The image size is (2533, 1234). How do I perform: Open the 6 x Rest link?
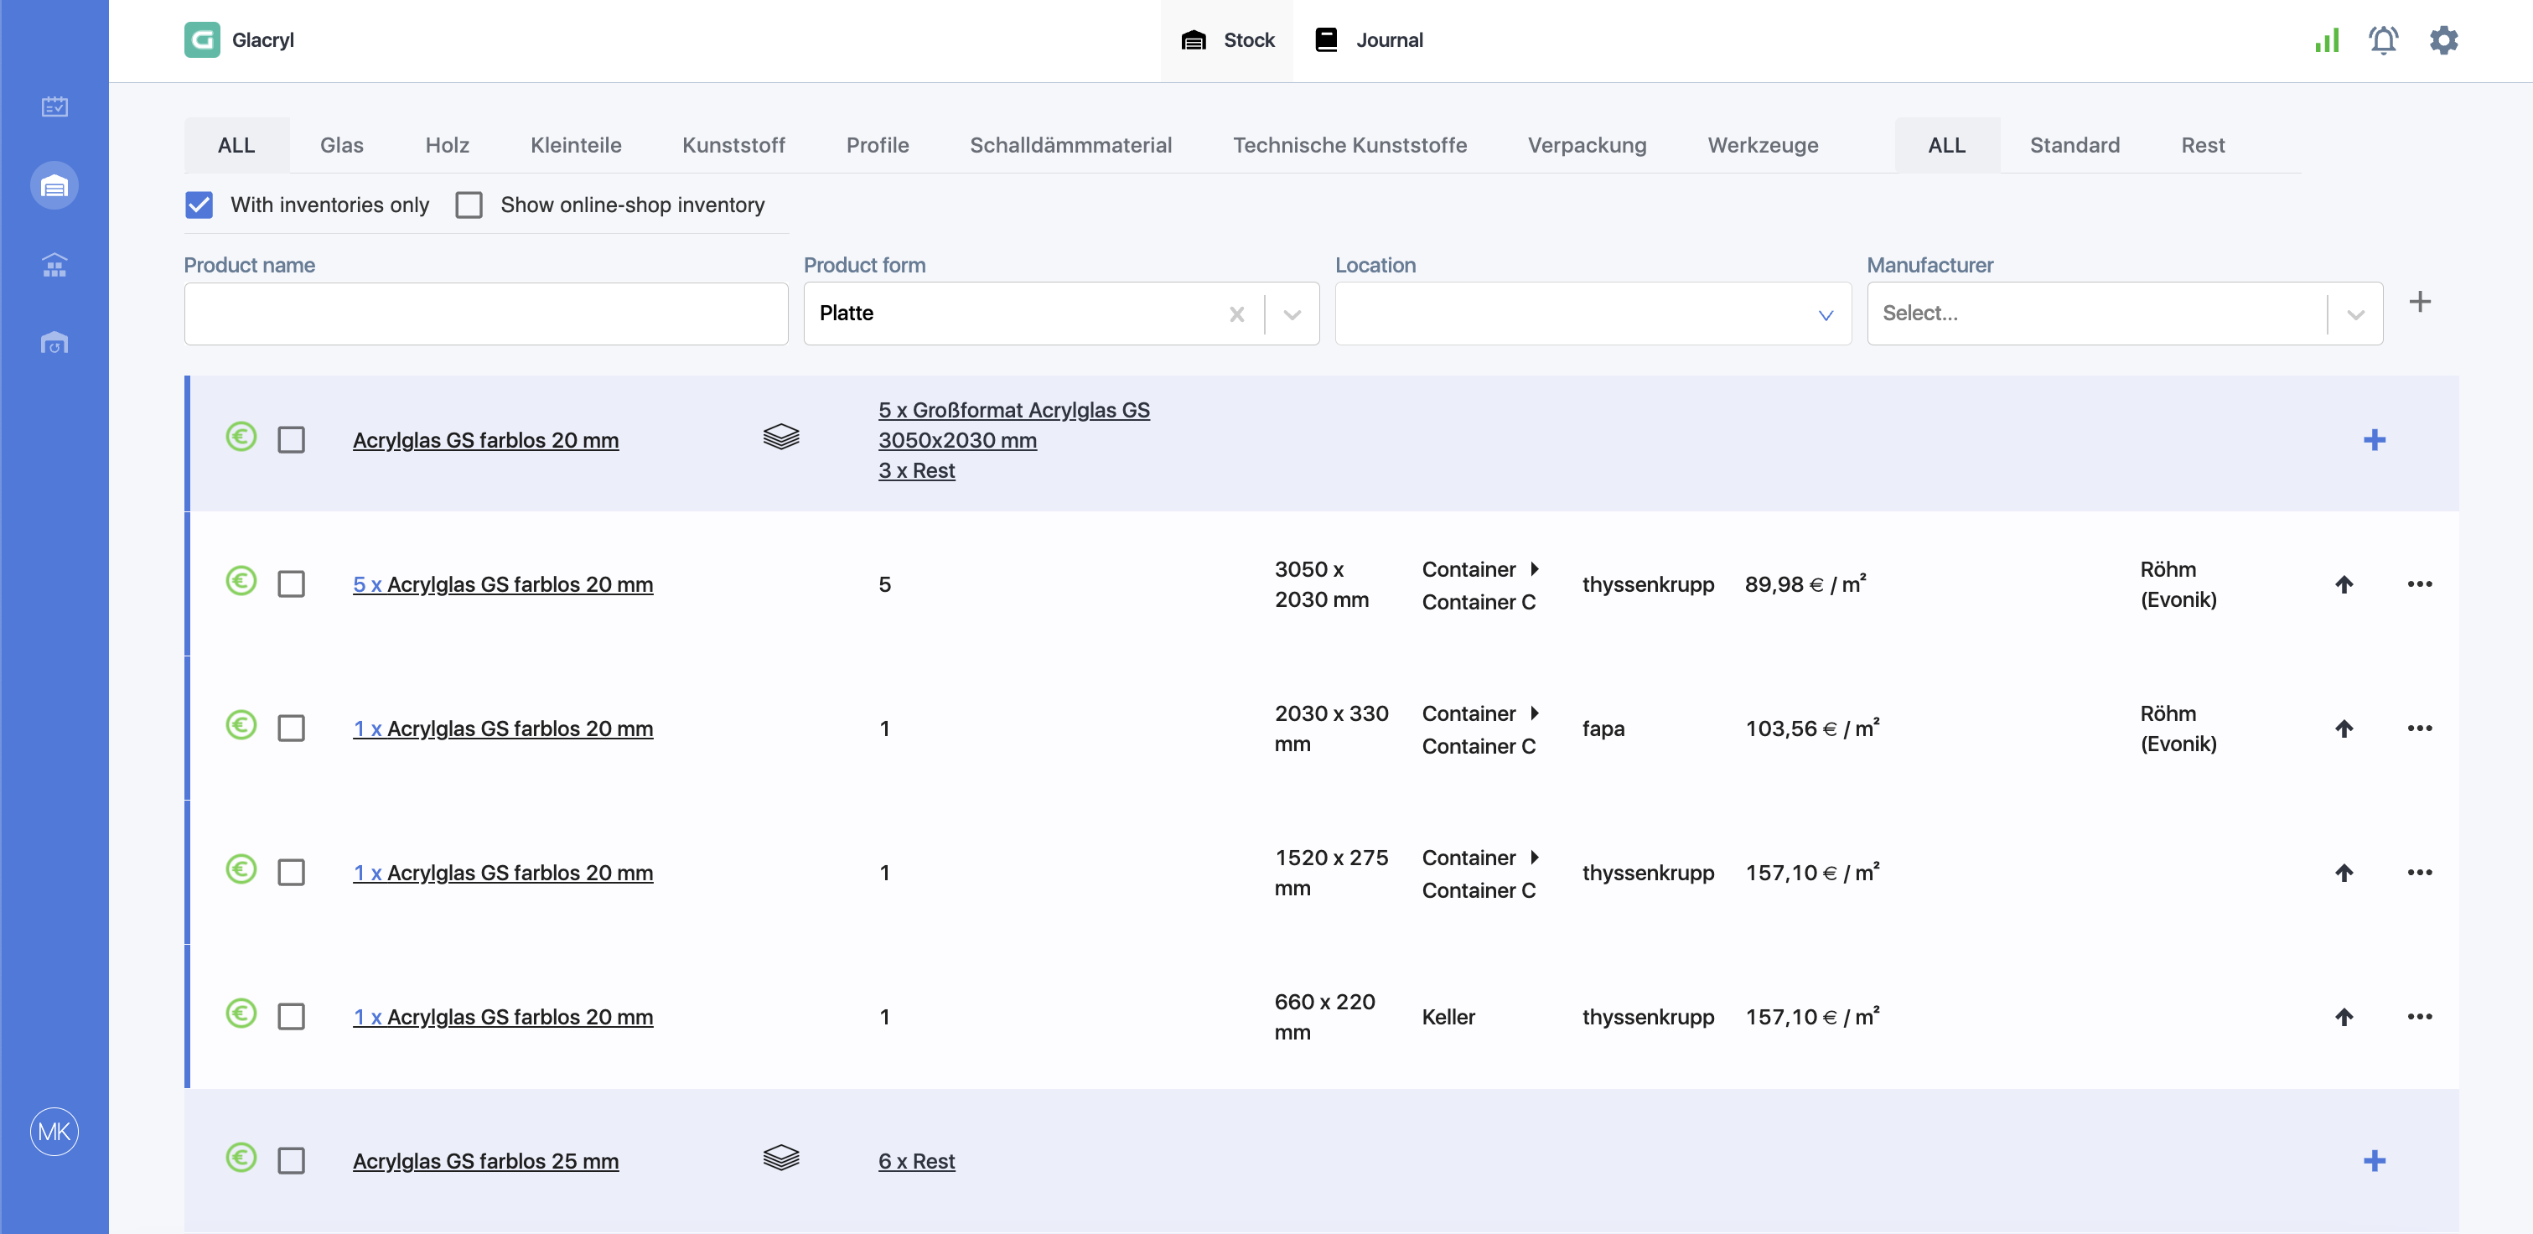916,1161
